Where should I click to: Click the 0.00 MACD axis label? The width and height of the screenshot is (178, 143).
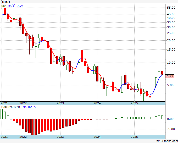pos(172,119)
